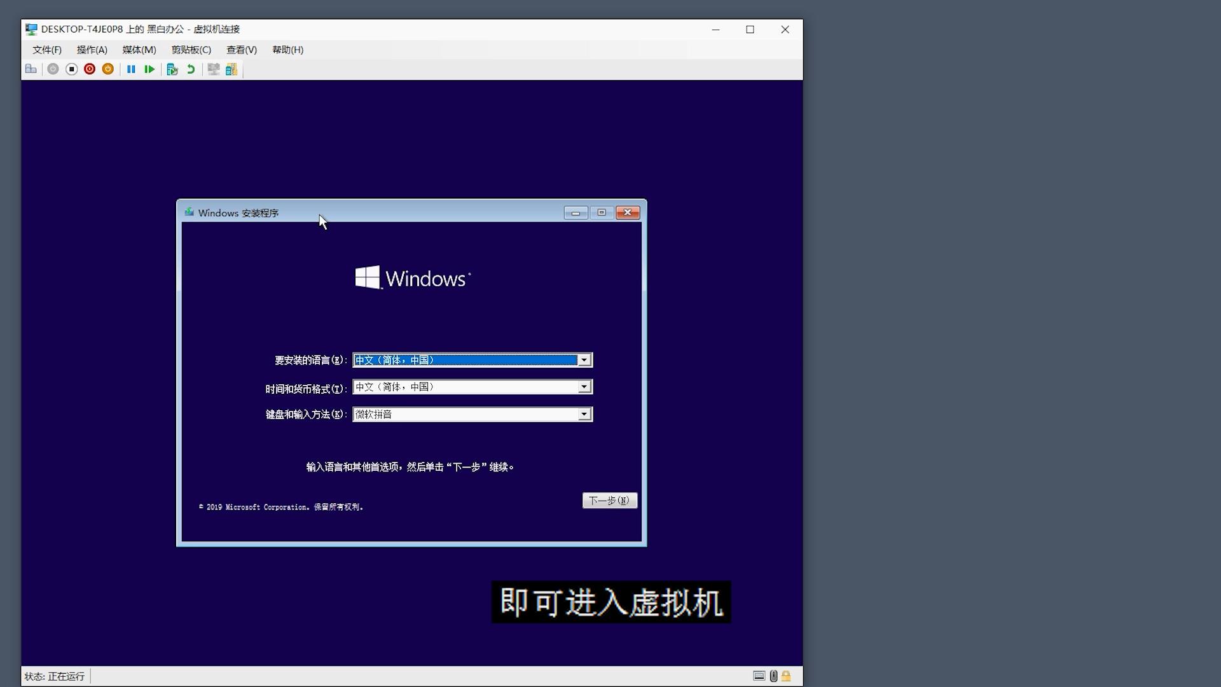Open the 要安装的语言 language dropdown

coord(584,359)
